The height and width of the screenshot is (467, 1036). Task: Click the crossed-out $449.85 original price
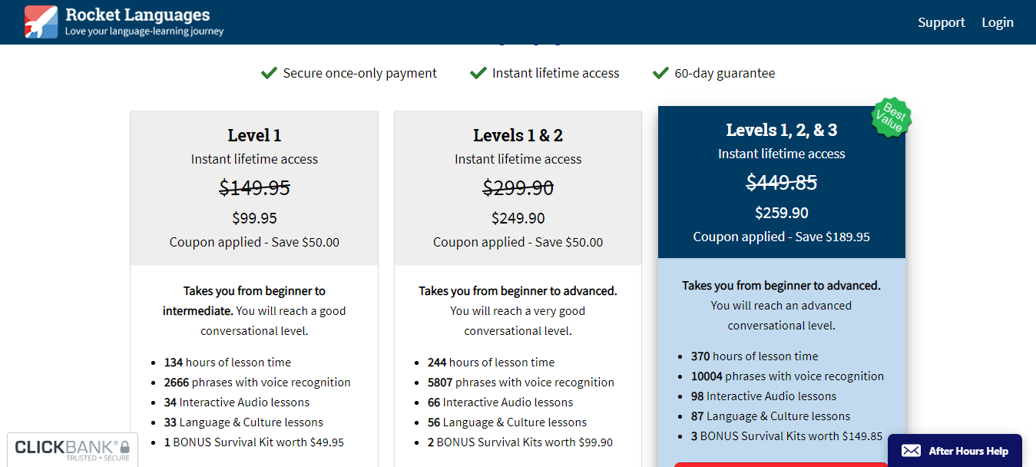pyautogui.click(x=781, y=182)
